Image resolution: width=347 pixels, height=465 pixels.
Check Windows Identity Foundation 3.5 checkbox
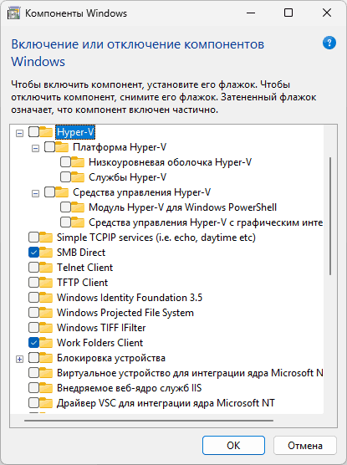(x=33, y=298)
